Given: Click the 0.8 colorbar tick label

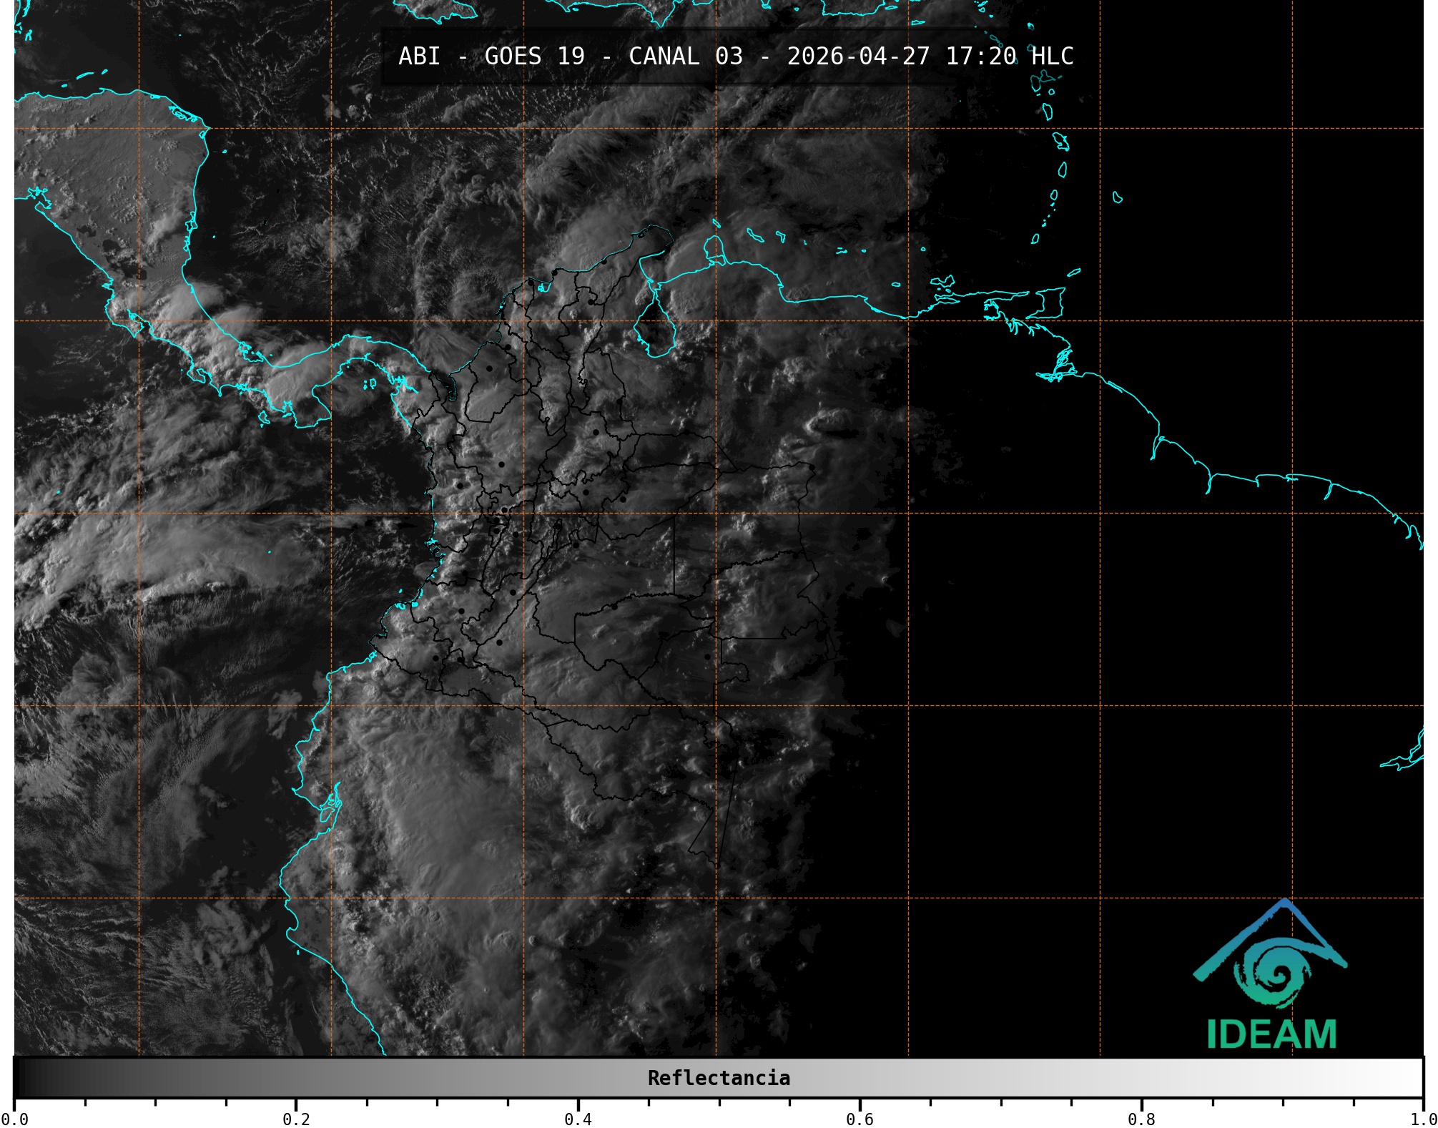Looking at the screenshot, I should pyautogui.click(x=1141, y=1119).
